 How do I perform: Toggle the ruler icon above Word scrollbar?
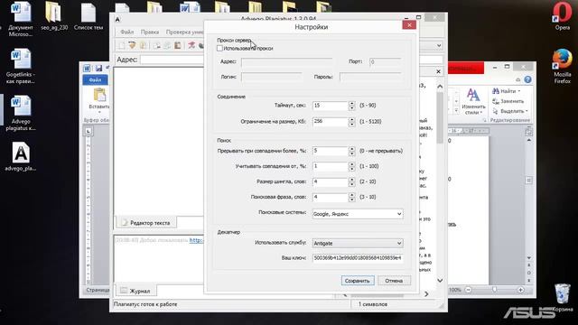(x=528, y=132)
